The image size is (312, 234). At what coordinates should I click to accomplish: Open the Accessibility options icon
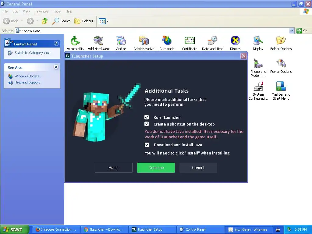coord(76,43)
